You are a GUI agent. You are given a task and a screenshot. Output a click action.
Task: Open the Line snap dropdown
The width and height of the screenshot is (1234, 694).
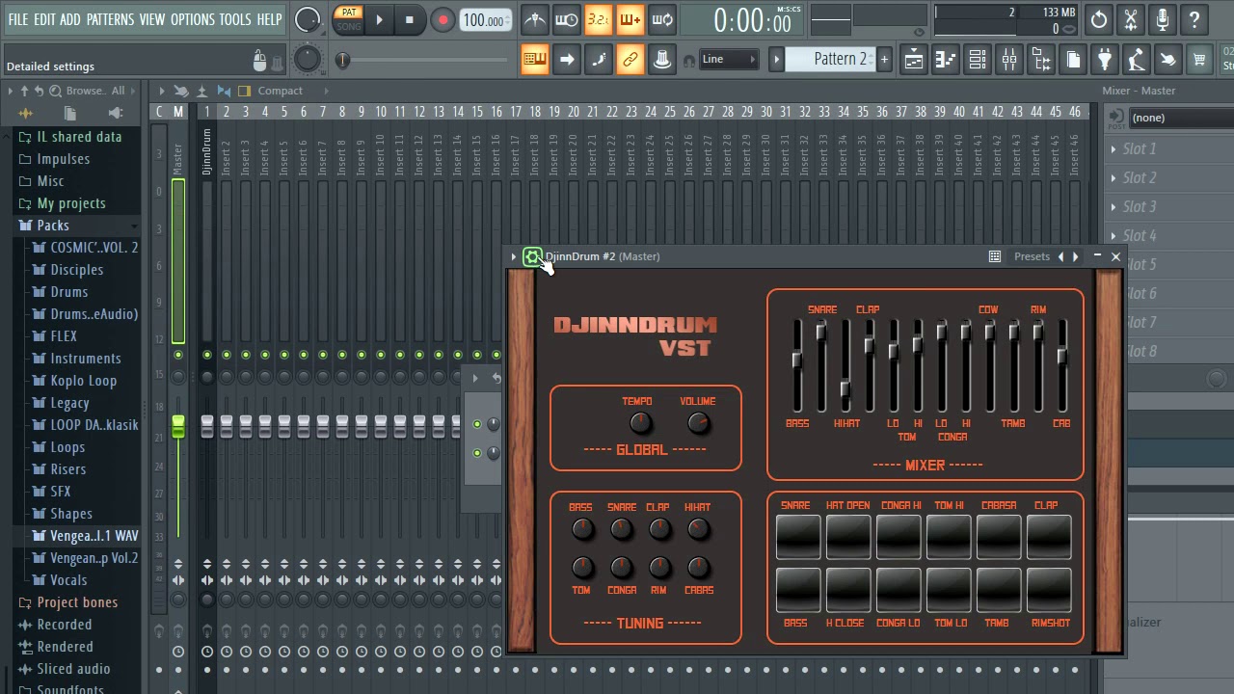point(728,60)
